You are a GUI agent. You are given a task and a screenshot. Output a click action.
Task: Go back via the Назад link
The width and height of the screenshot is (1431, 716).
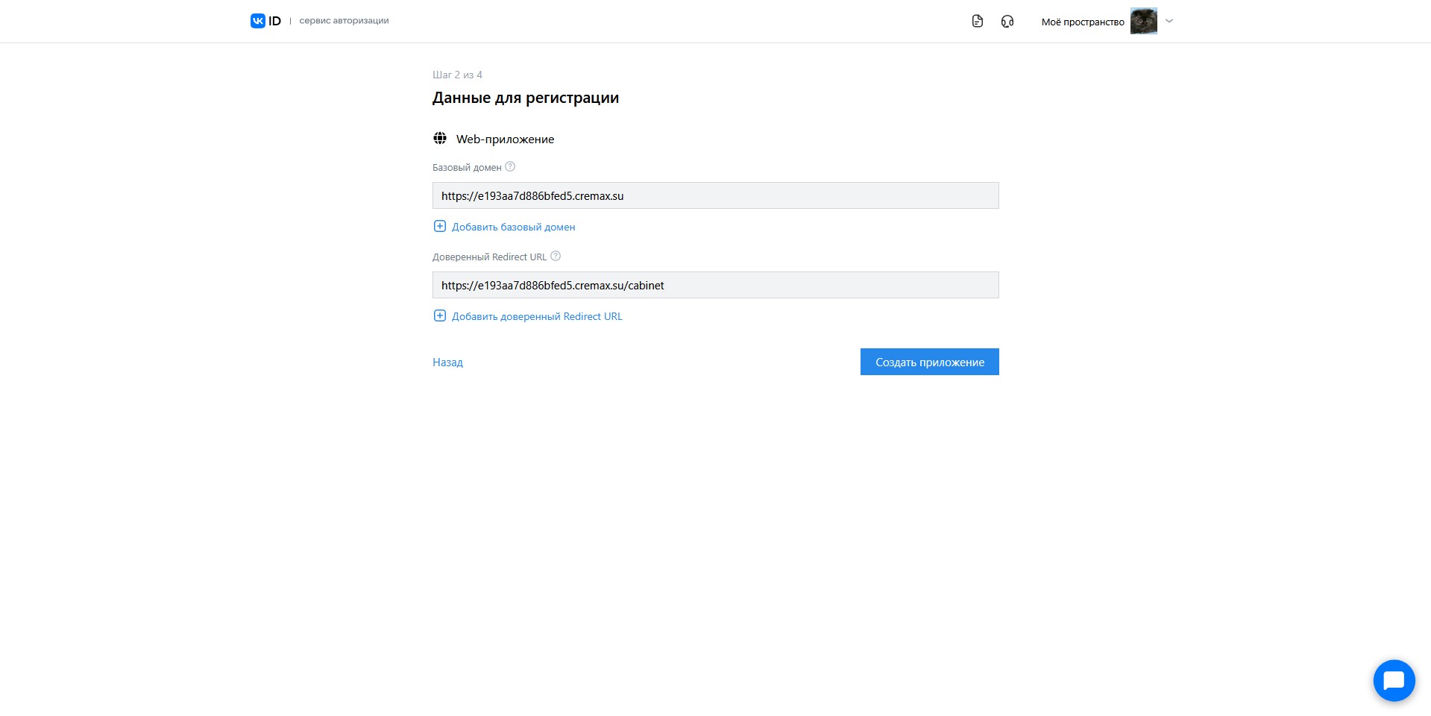(447, 362)
